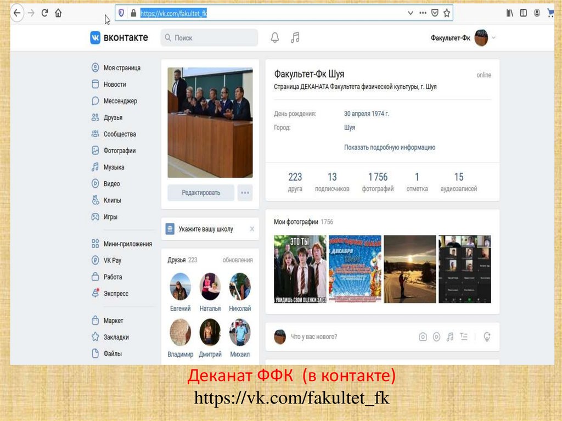Open the tracking protection shield icon
The image size is (562, 421).
pyautogui.click(x=121, y=13)
